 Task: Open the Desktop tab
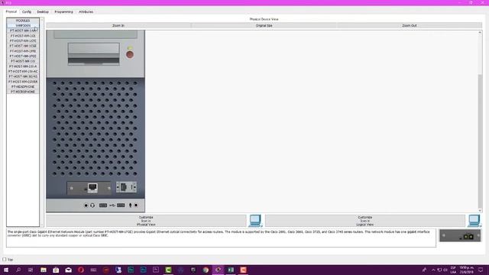[43, 11]
